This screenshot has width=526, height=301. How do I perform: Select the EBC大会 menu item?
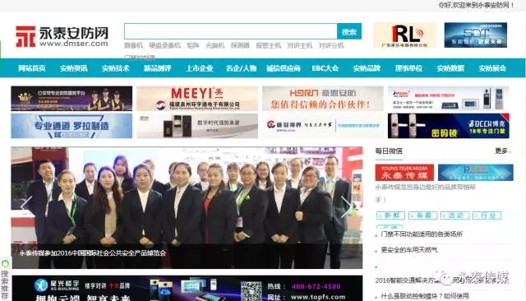(x=325, y=68)
